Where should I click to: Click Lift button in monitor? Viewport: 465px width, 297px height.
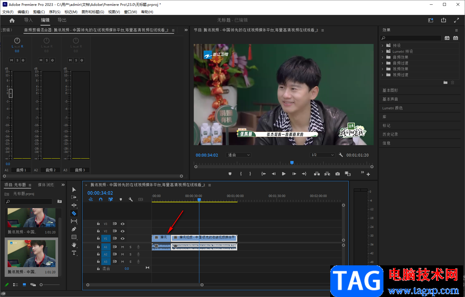click(x=317, y=174)
